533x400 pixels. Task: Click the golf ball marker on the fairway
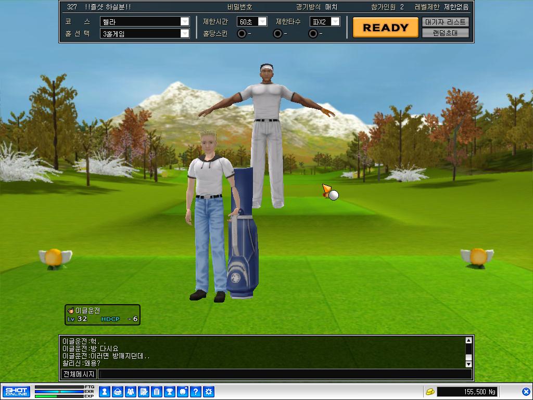(334, 195)
